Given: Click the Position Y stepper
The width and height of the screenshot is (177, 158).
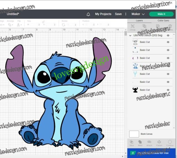Looking at the screenshot, I should (x=108, y=25).
